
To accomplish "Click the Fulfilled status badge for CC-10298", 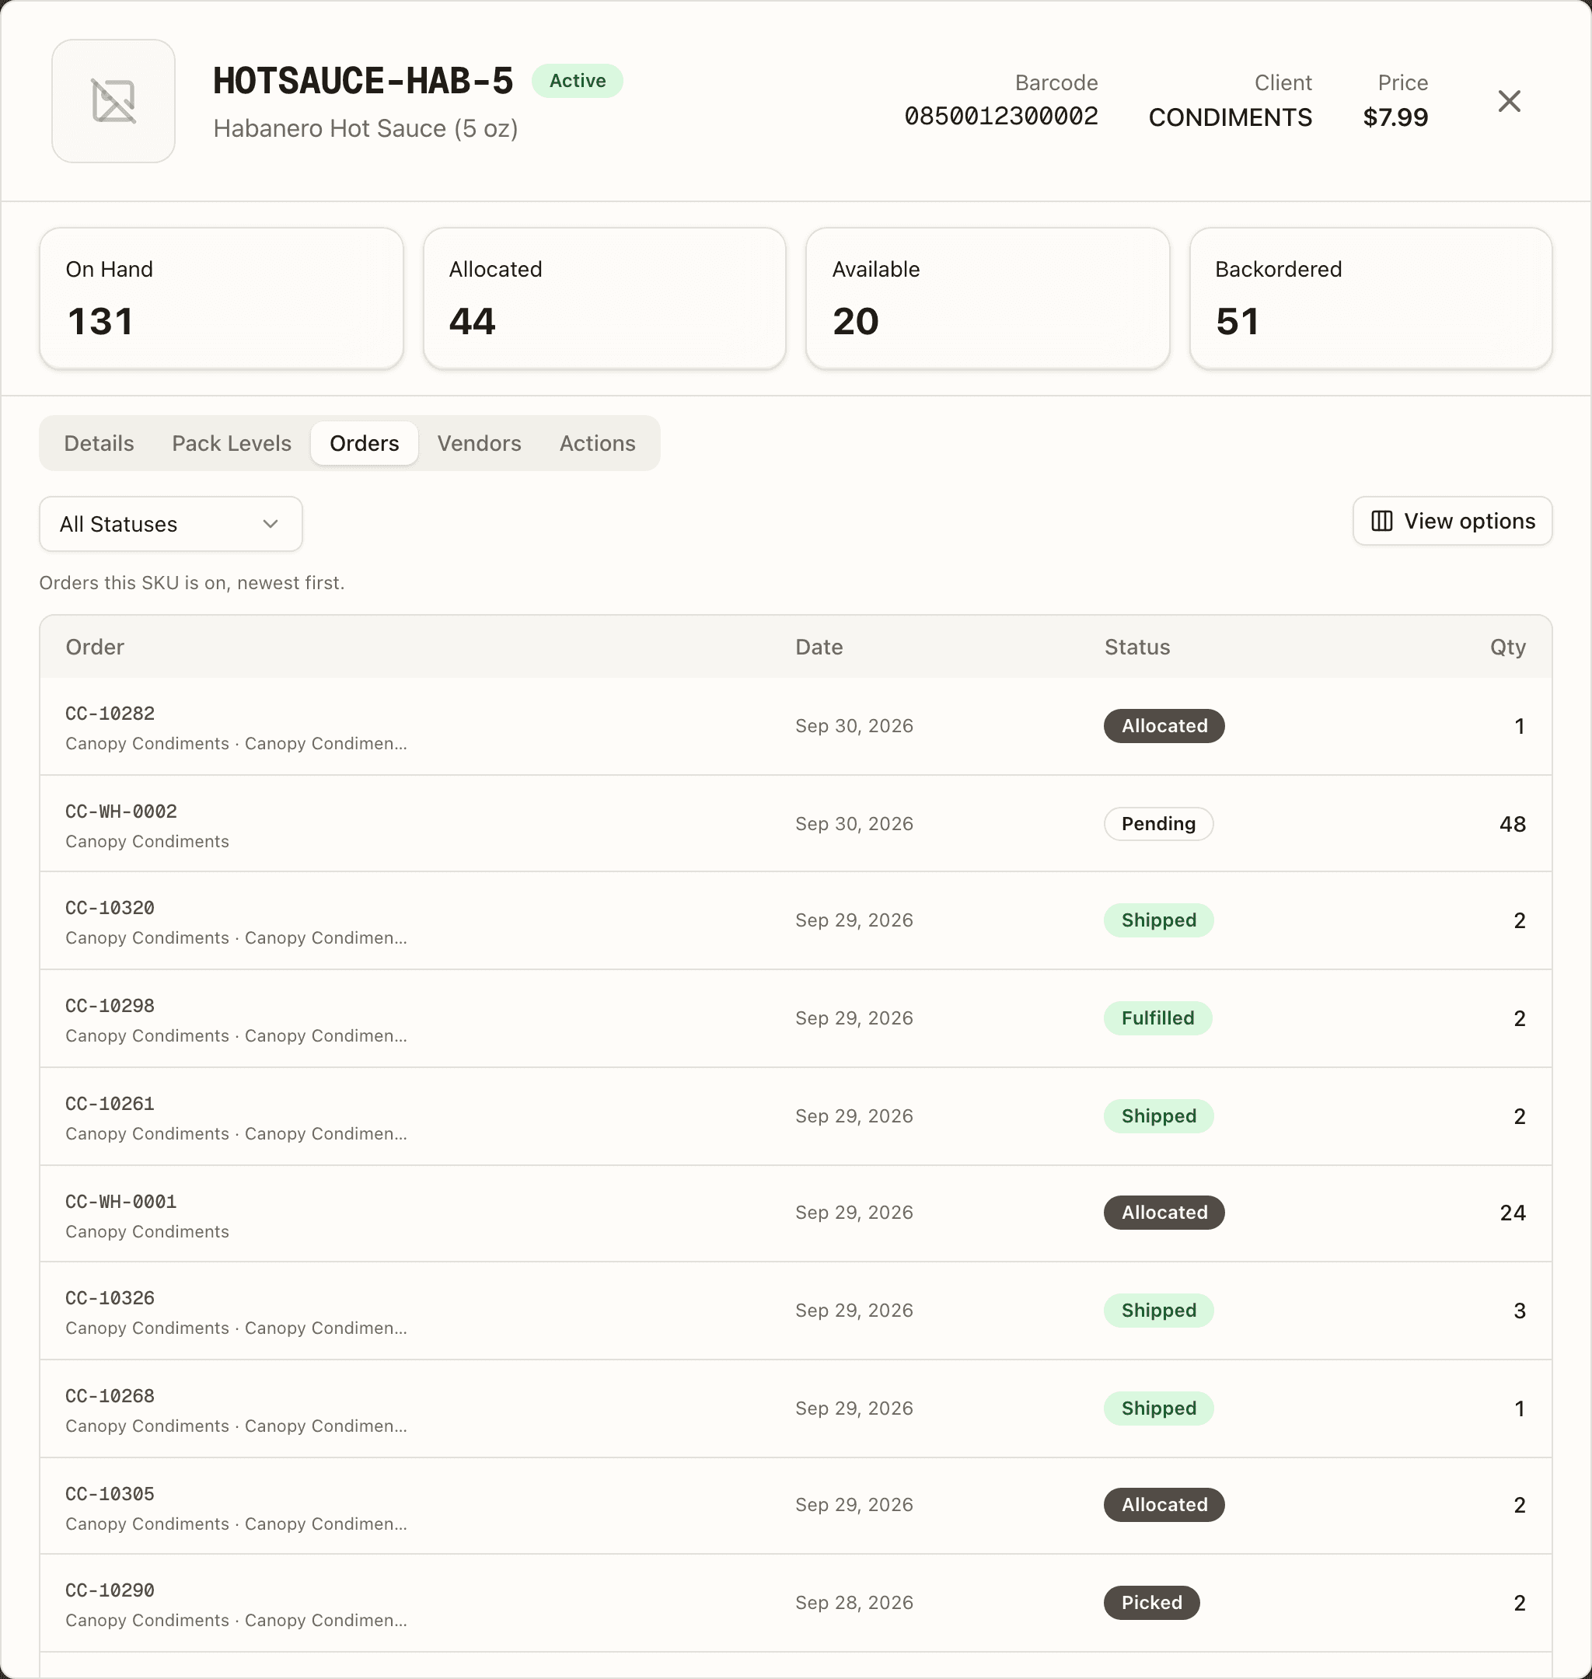I will point(1157,1018).
